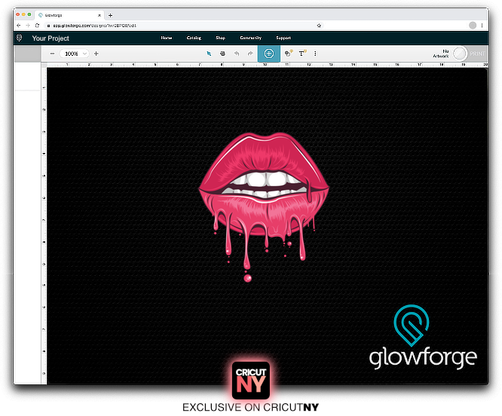
Task: Select the arrow pointer tool
Action: [209, 54]
